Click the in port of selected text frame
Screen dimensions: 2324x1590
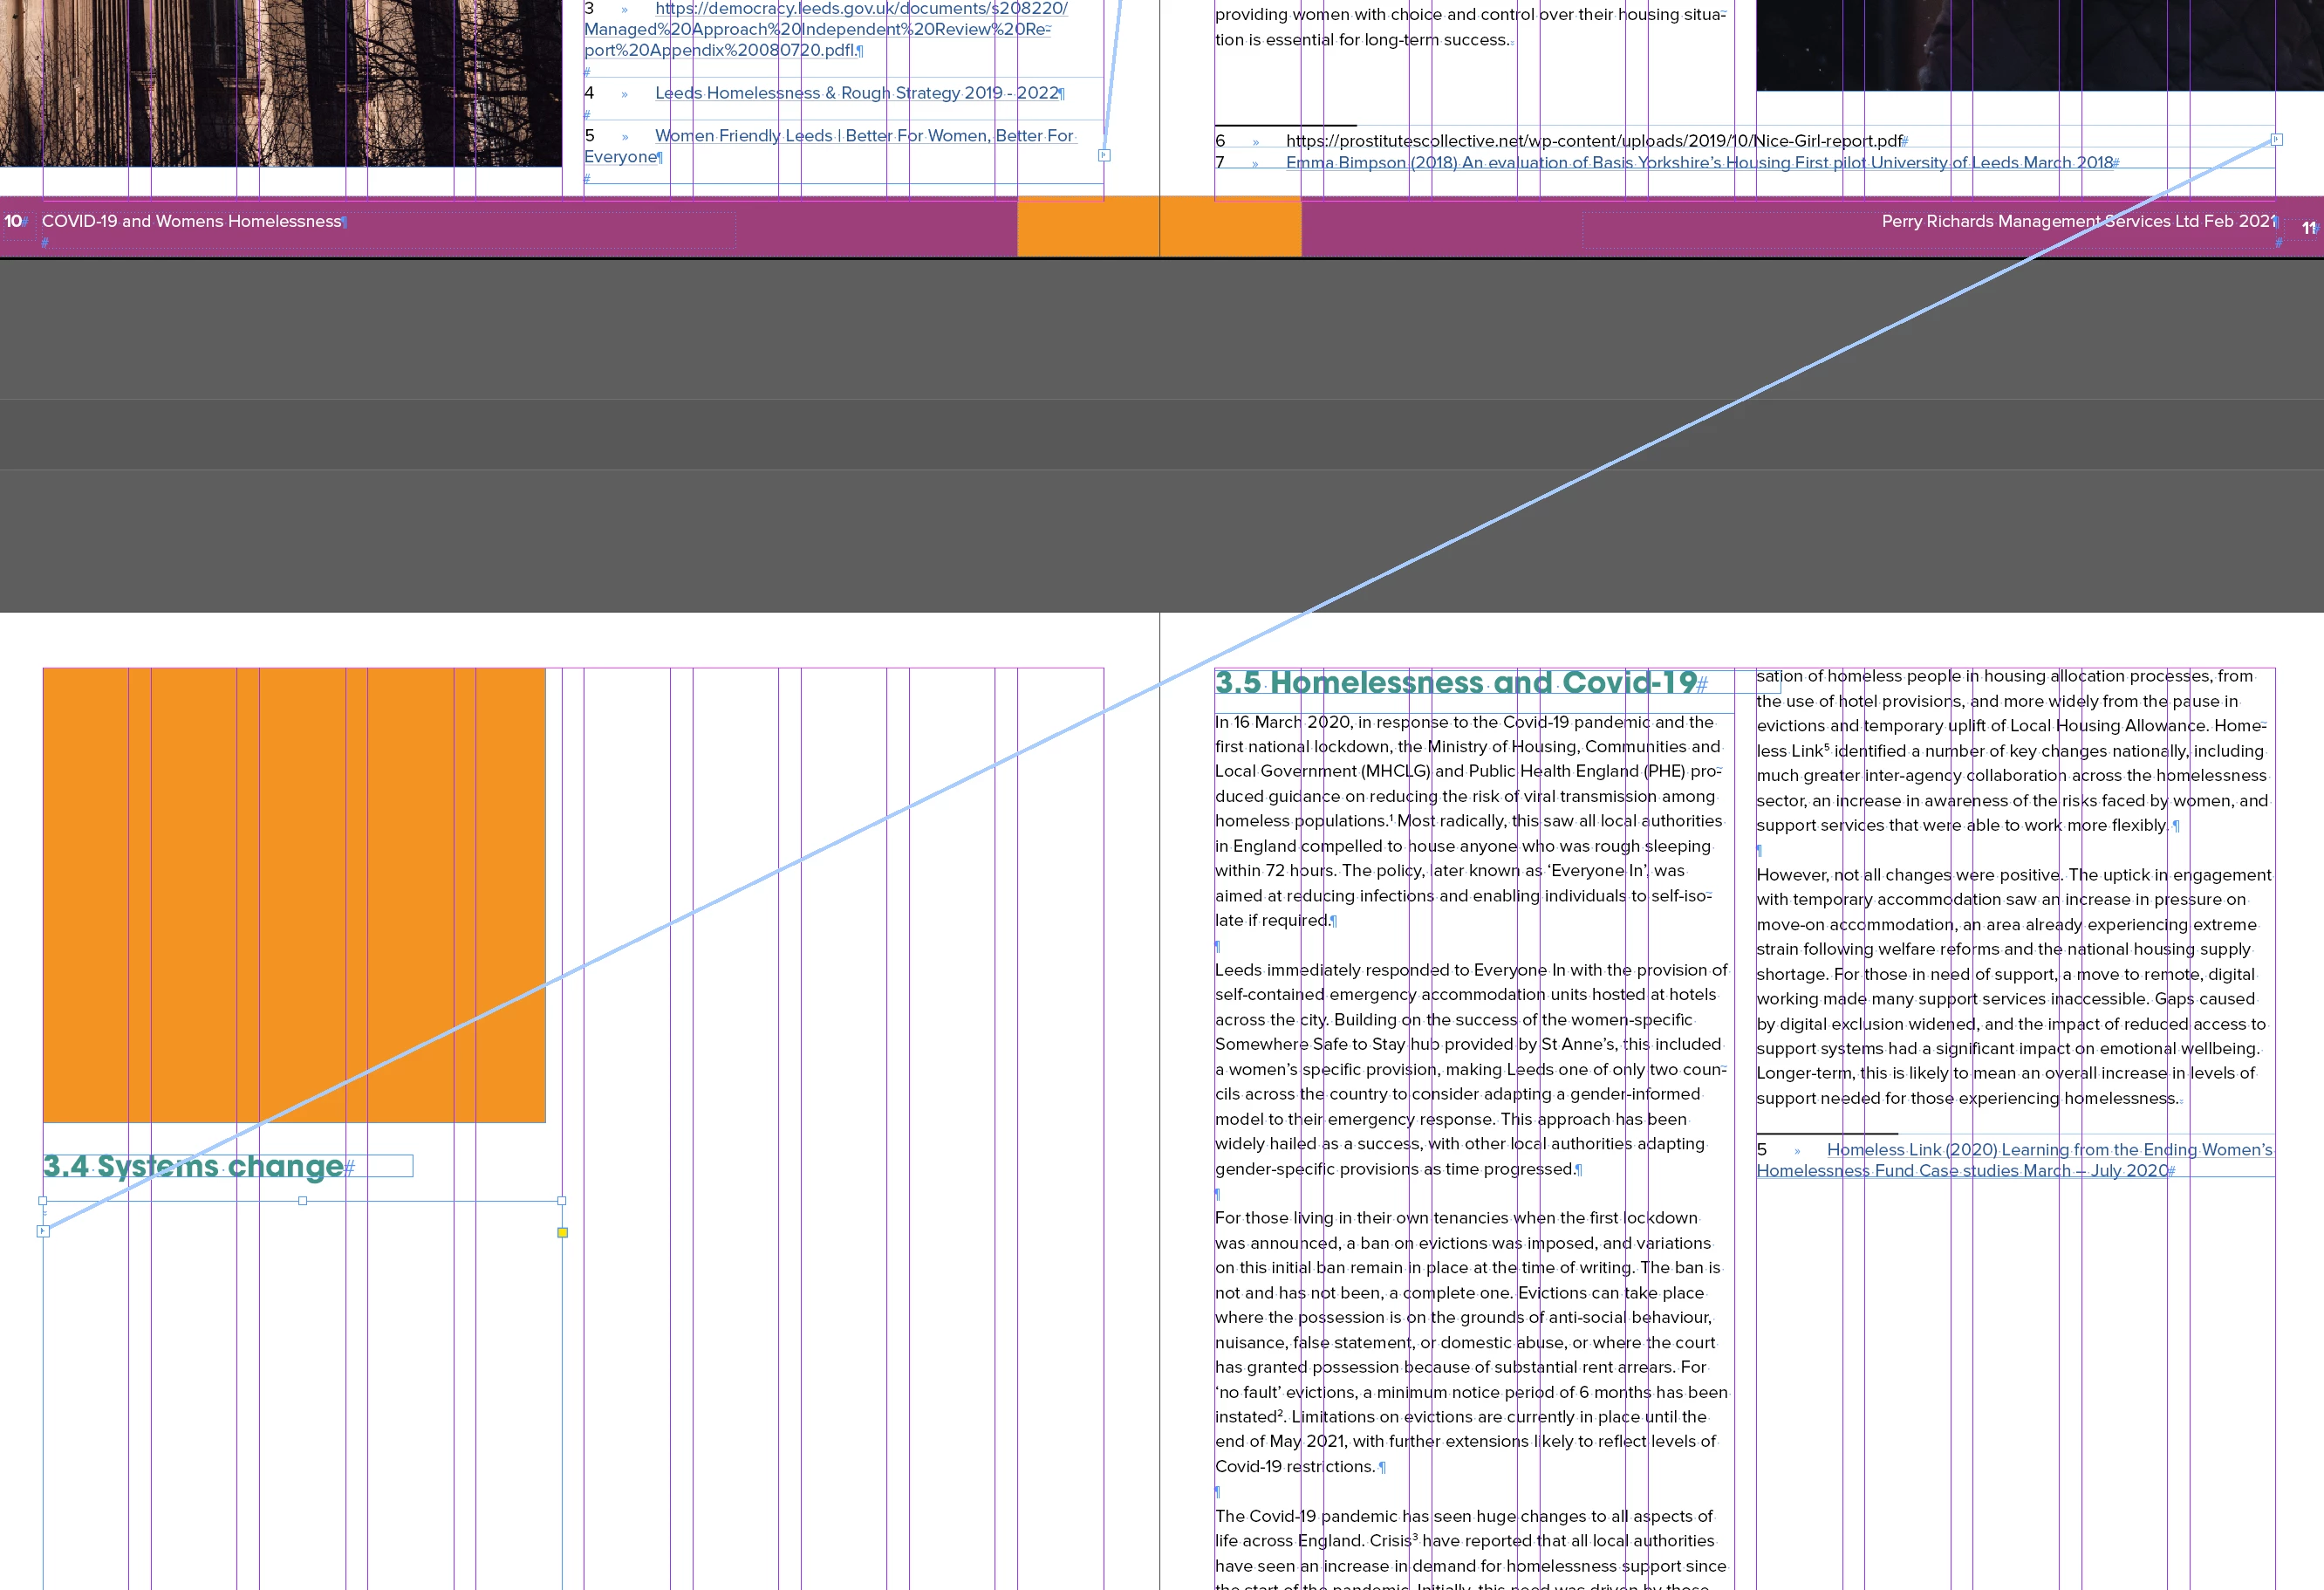click(43, 1232)
